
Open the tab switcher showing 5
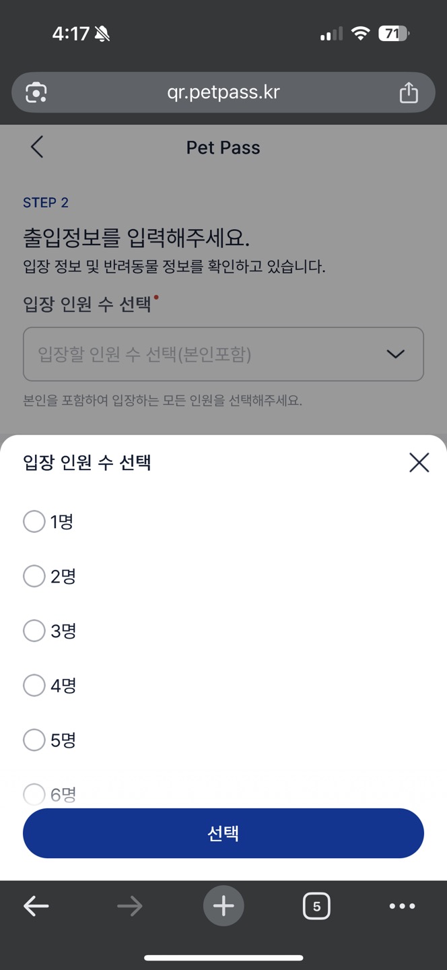[316, 906]
